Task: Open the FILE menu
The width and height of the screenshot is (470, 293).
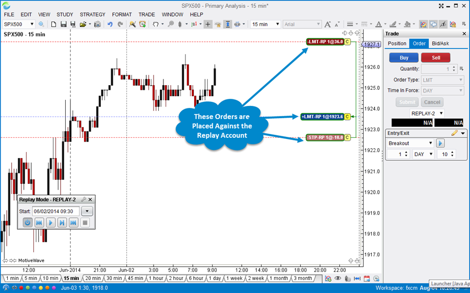Action: [x=9, y=15]
